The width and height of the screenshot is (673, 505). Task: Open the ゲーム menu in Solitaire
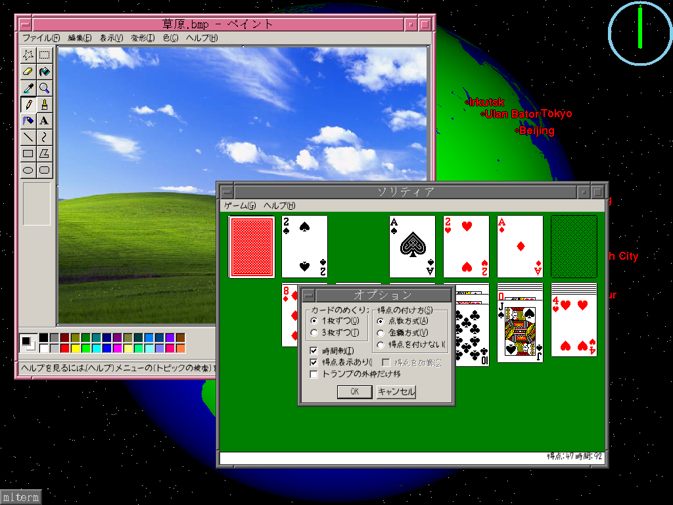point(240,206)
